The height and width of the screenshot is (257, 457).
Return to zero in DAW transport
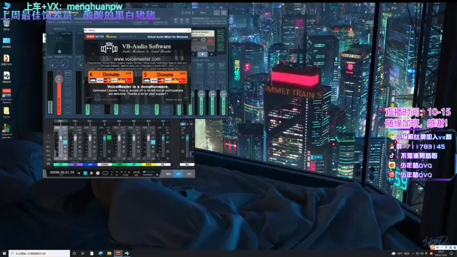click(79, 173)
